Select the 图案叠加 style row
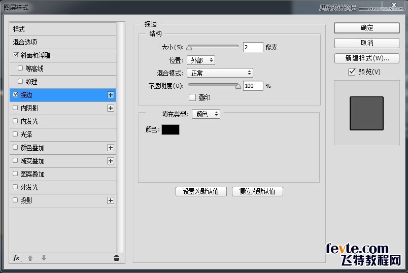 (63, 174)
